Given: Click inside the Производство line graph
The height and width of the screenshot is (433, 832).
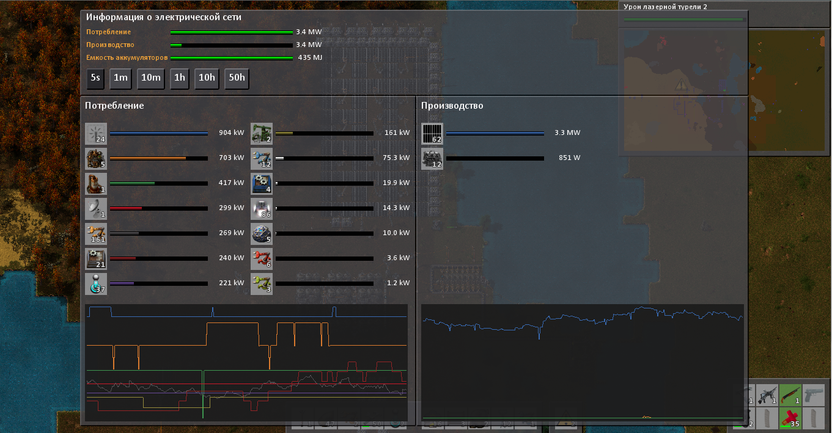Looking at the screenshot, I should click(583, 363).
